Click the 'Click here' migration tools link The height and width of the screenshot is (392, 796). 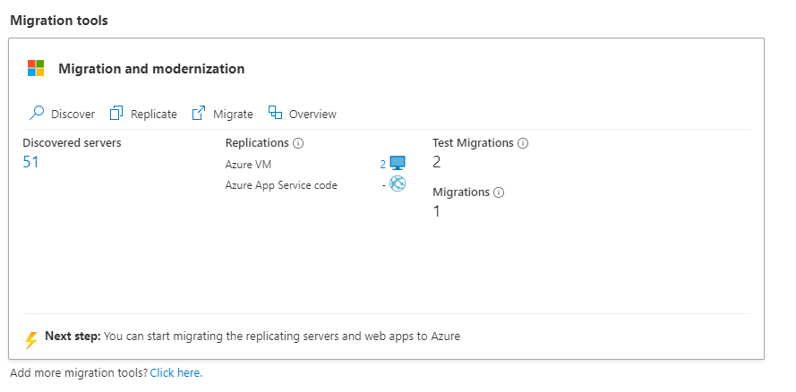click(x=176, y=372)
